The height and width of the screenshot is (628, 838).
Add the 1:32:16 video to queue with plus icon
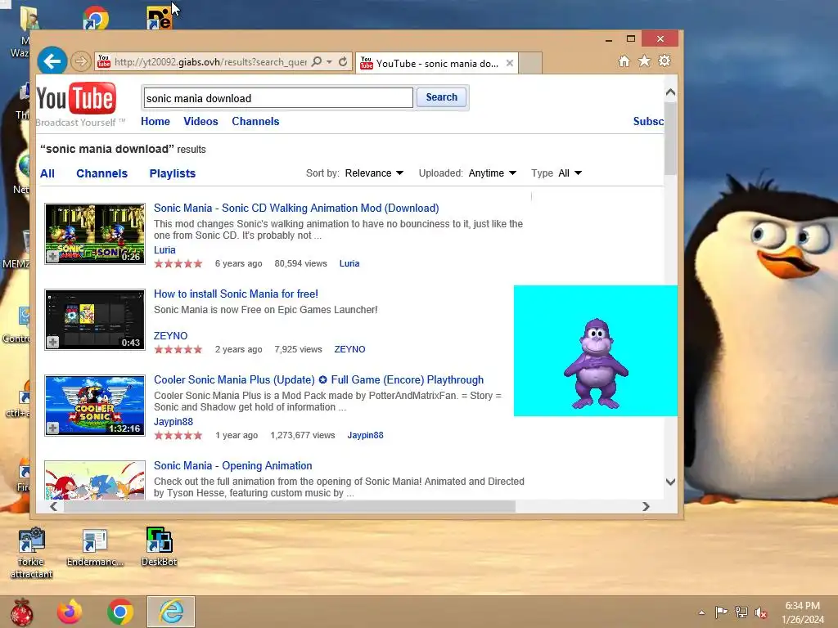pyautogui.click(x=52, y=428)
